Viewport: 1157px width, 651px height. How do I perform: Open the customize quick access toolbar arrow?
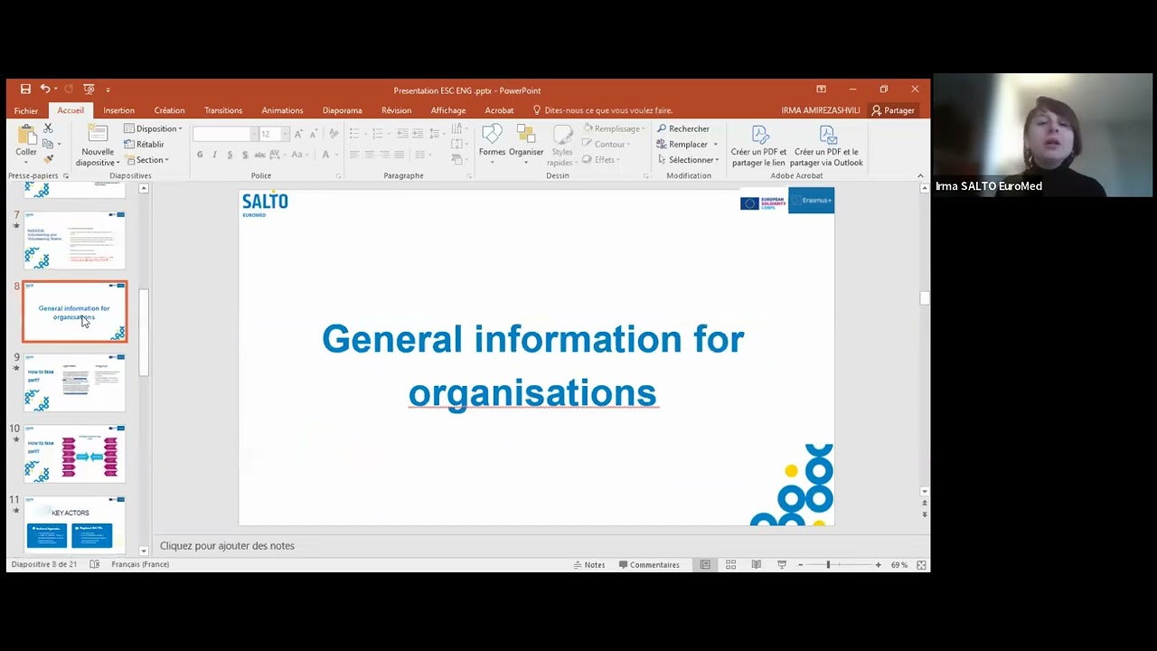coord(108,90)
